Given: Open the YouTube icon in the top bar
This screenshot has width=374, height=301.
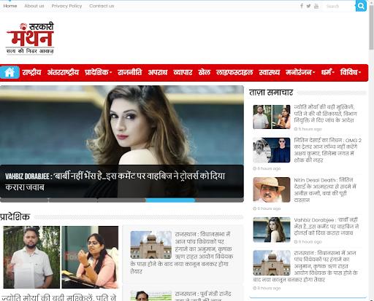Looking at the screenshot, I should tap(316, 6).
